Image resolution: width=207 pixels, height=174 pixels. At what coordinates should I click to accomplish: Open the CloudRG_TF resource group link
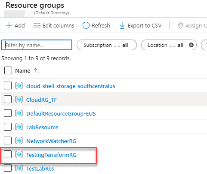coord(41,100)
